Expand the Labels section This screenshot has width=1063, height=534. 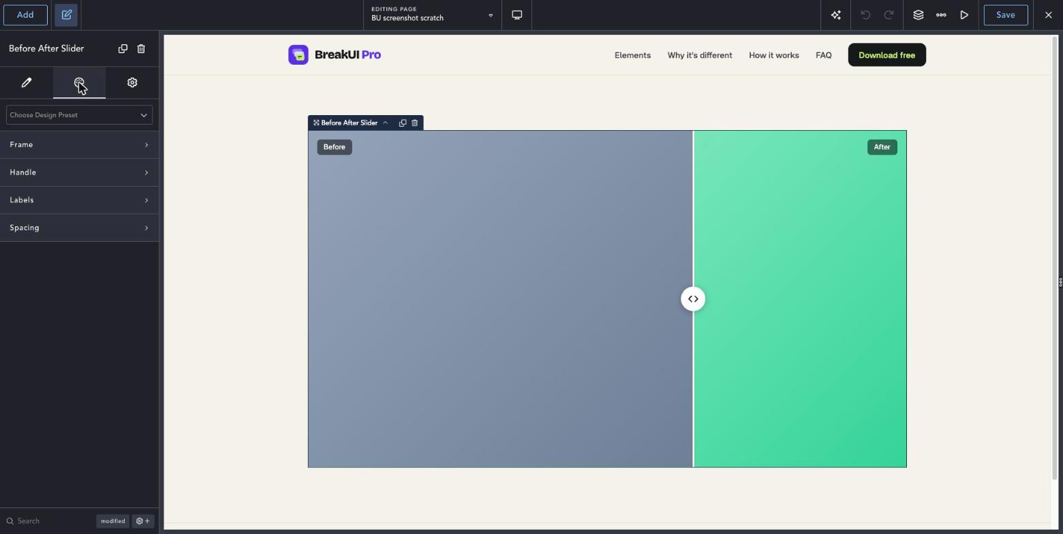click(x=79, y=200)
